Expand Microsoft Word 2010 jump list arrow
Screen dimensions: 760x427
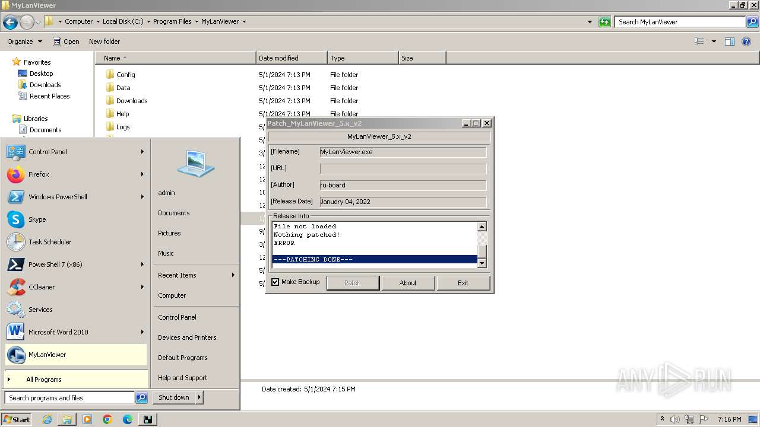tap(142, 332)
